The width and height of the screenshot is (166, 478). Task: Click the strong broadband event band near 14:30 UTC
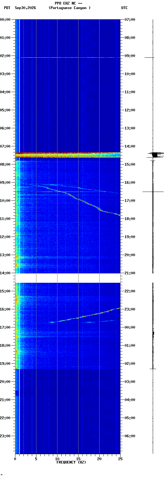pos(68,155)
